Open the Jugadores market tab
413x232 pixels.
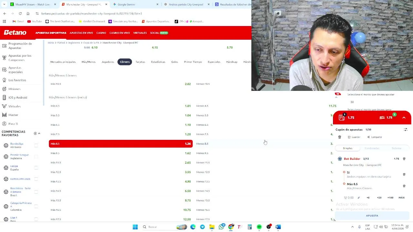tap(108, 62)
